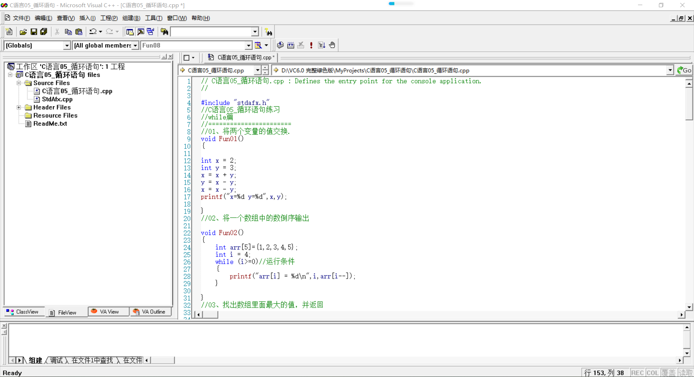Close the workspace panel with its X
The width and height of the screenshot is (694, 377).
171,57
